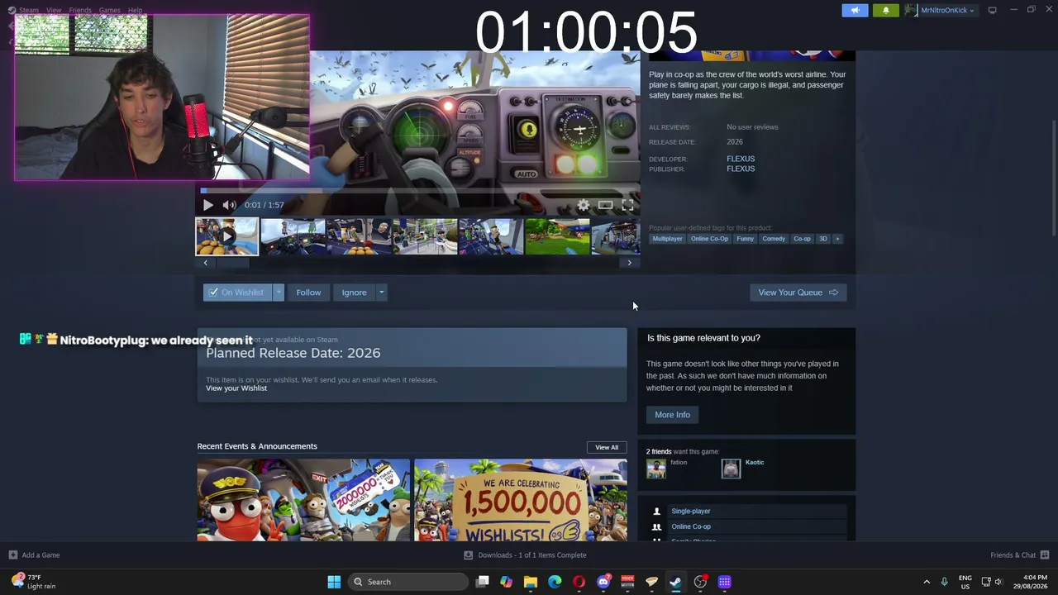The width and height of the screenshot is (1058, 595).
Task: Open View Your Queue
Action: click(798, 293)
